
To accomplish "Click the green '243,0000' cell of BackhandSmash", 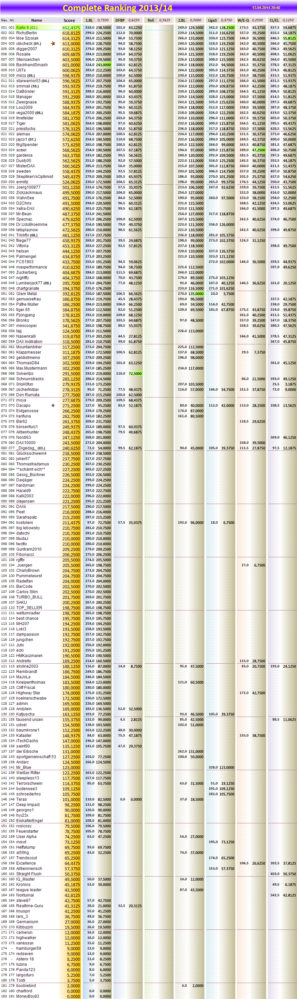I will (104, 65).
